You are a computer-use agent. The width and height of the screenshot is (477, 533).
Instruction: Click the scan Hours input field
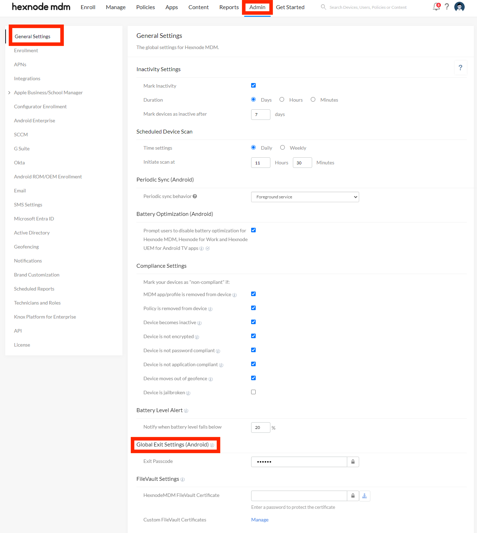click(x=261, y=163)
